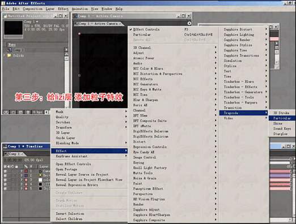This screenshot has height=224, width=296.
Task: Toggle visibility eye of layer 5
Action: [x=5, y=188]
